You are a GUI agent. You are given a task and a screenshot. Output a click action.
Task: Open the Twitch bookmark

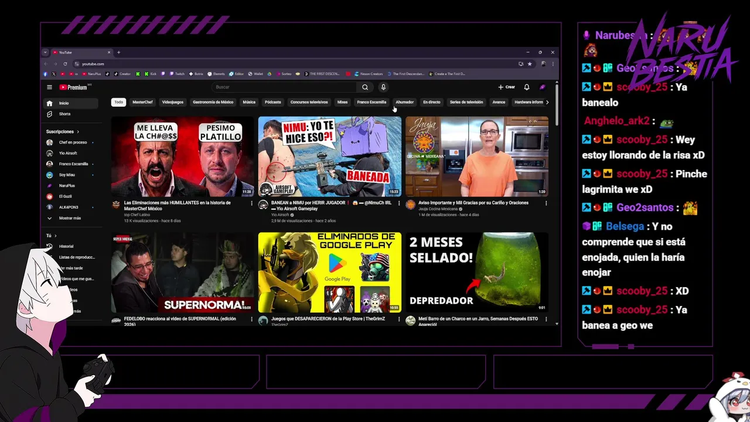[177, 74]
